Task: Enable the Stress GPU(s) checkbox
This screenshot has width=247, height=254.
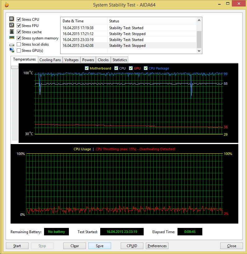Action: 19,51
